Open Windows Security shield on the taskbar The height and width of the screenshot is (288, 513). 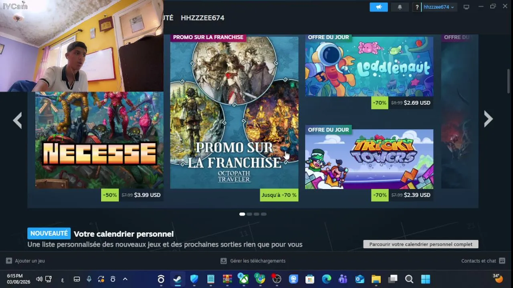[x=194, y=279]
